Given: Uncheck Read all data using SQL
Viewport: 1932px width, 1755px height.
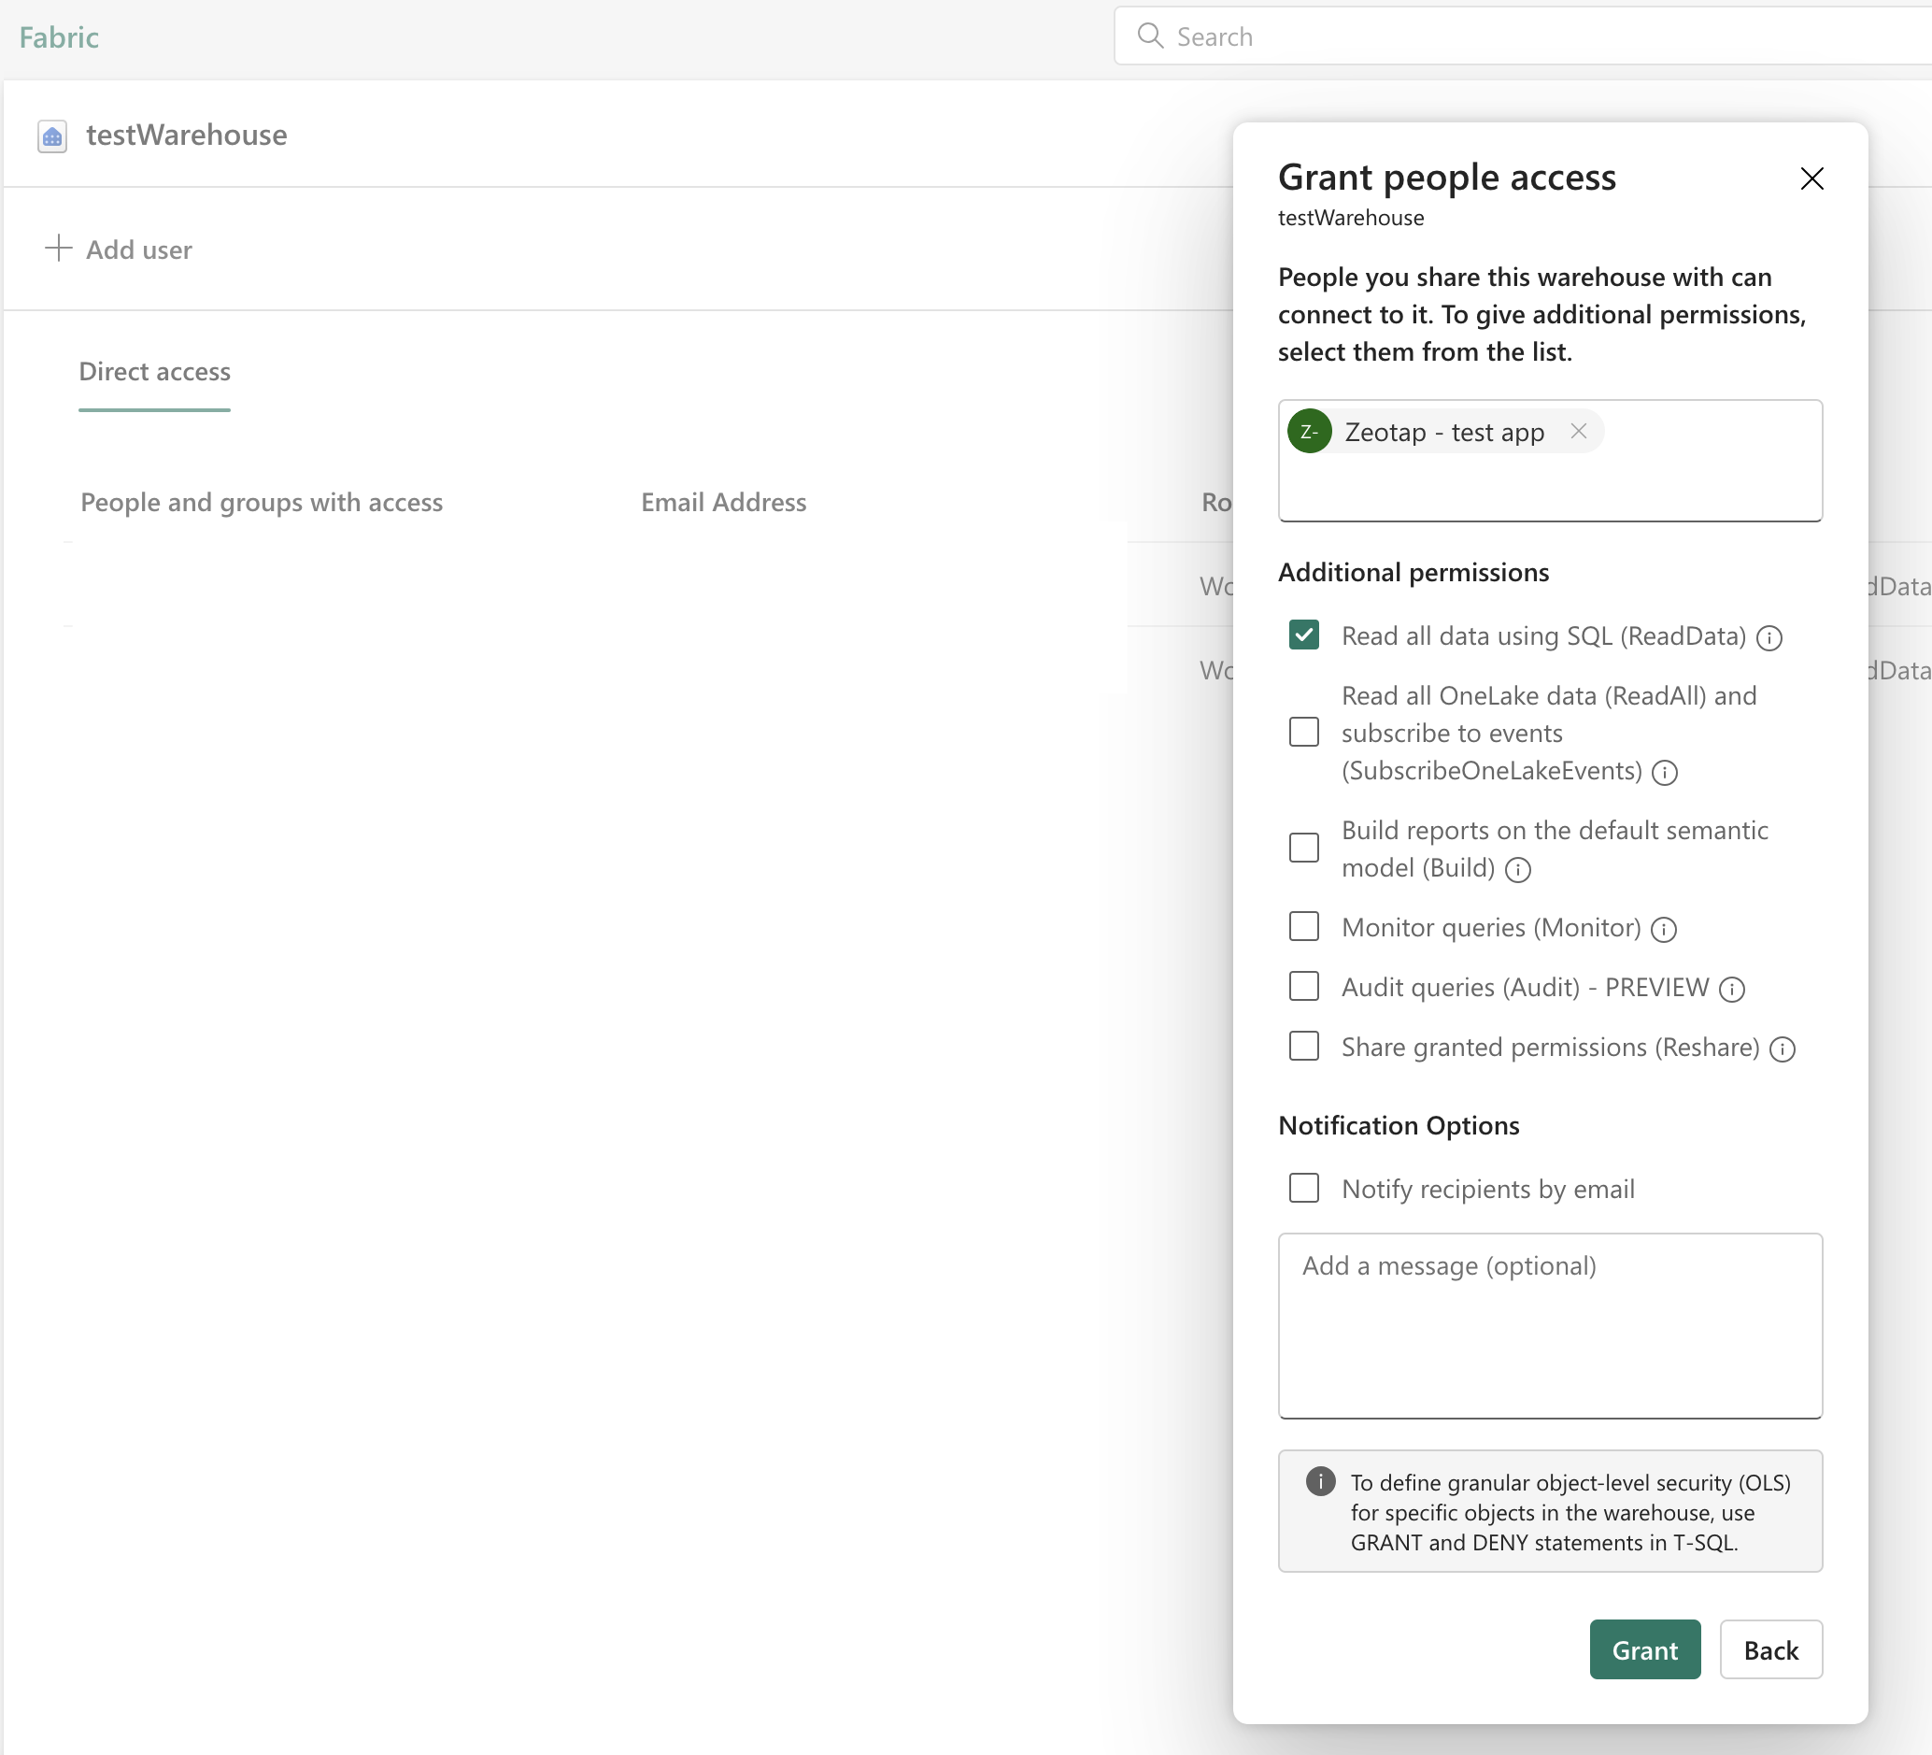Looking at the screenshot, I should click(1303, 635).
